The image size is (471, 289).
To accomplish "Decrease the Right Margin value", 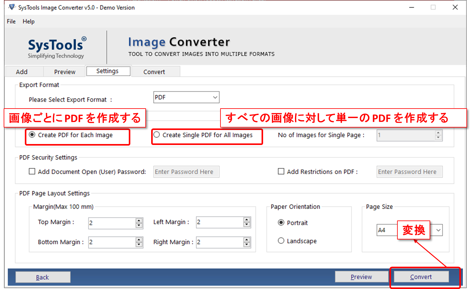I will 247,244.
